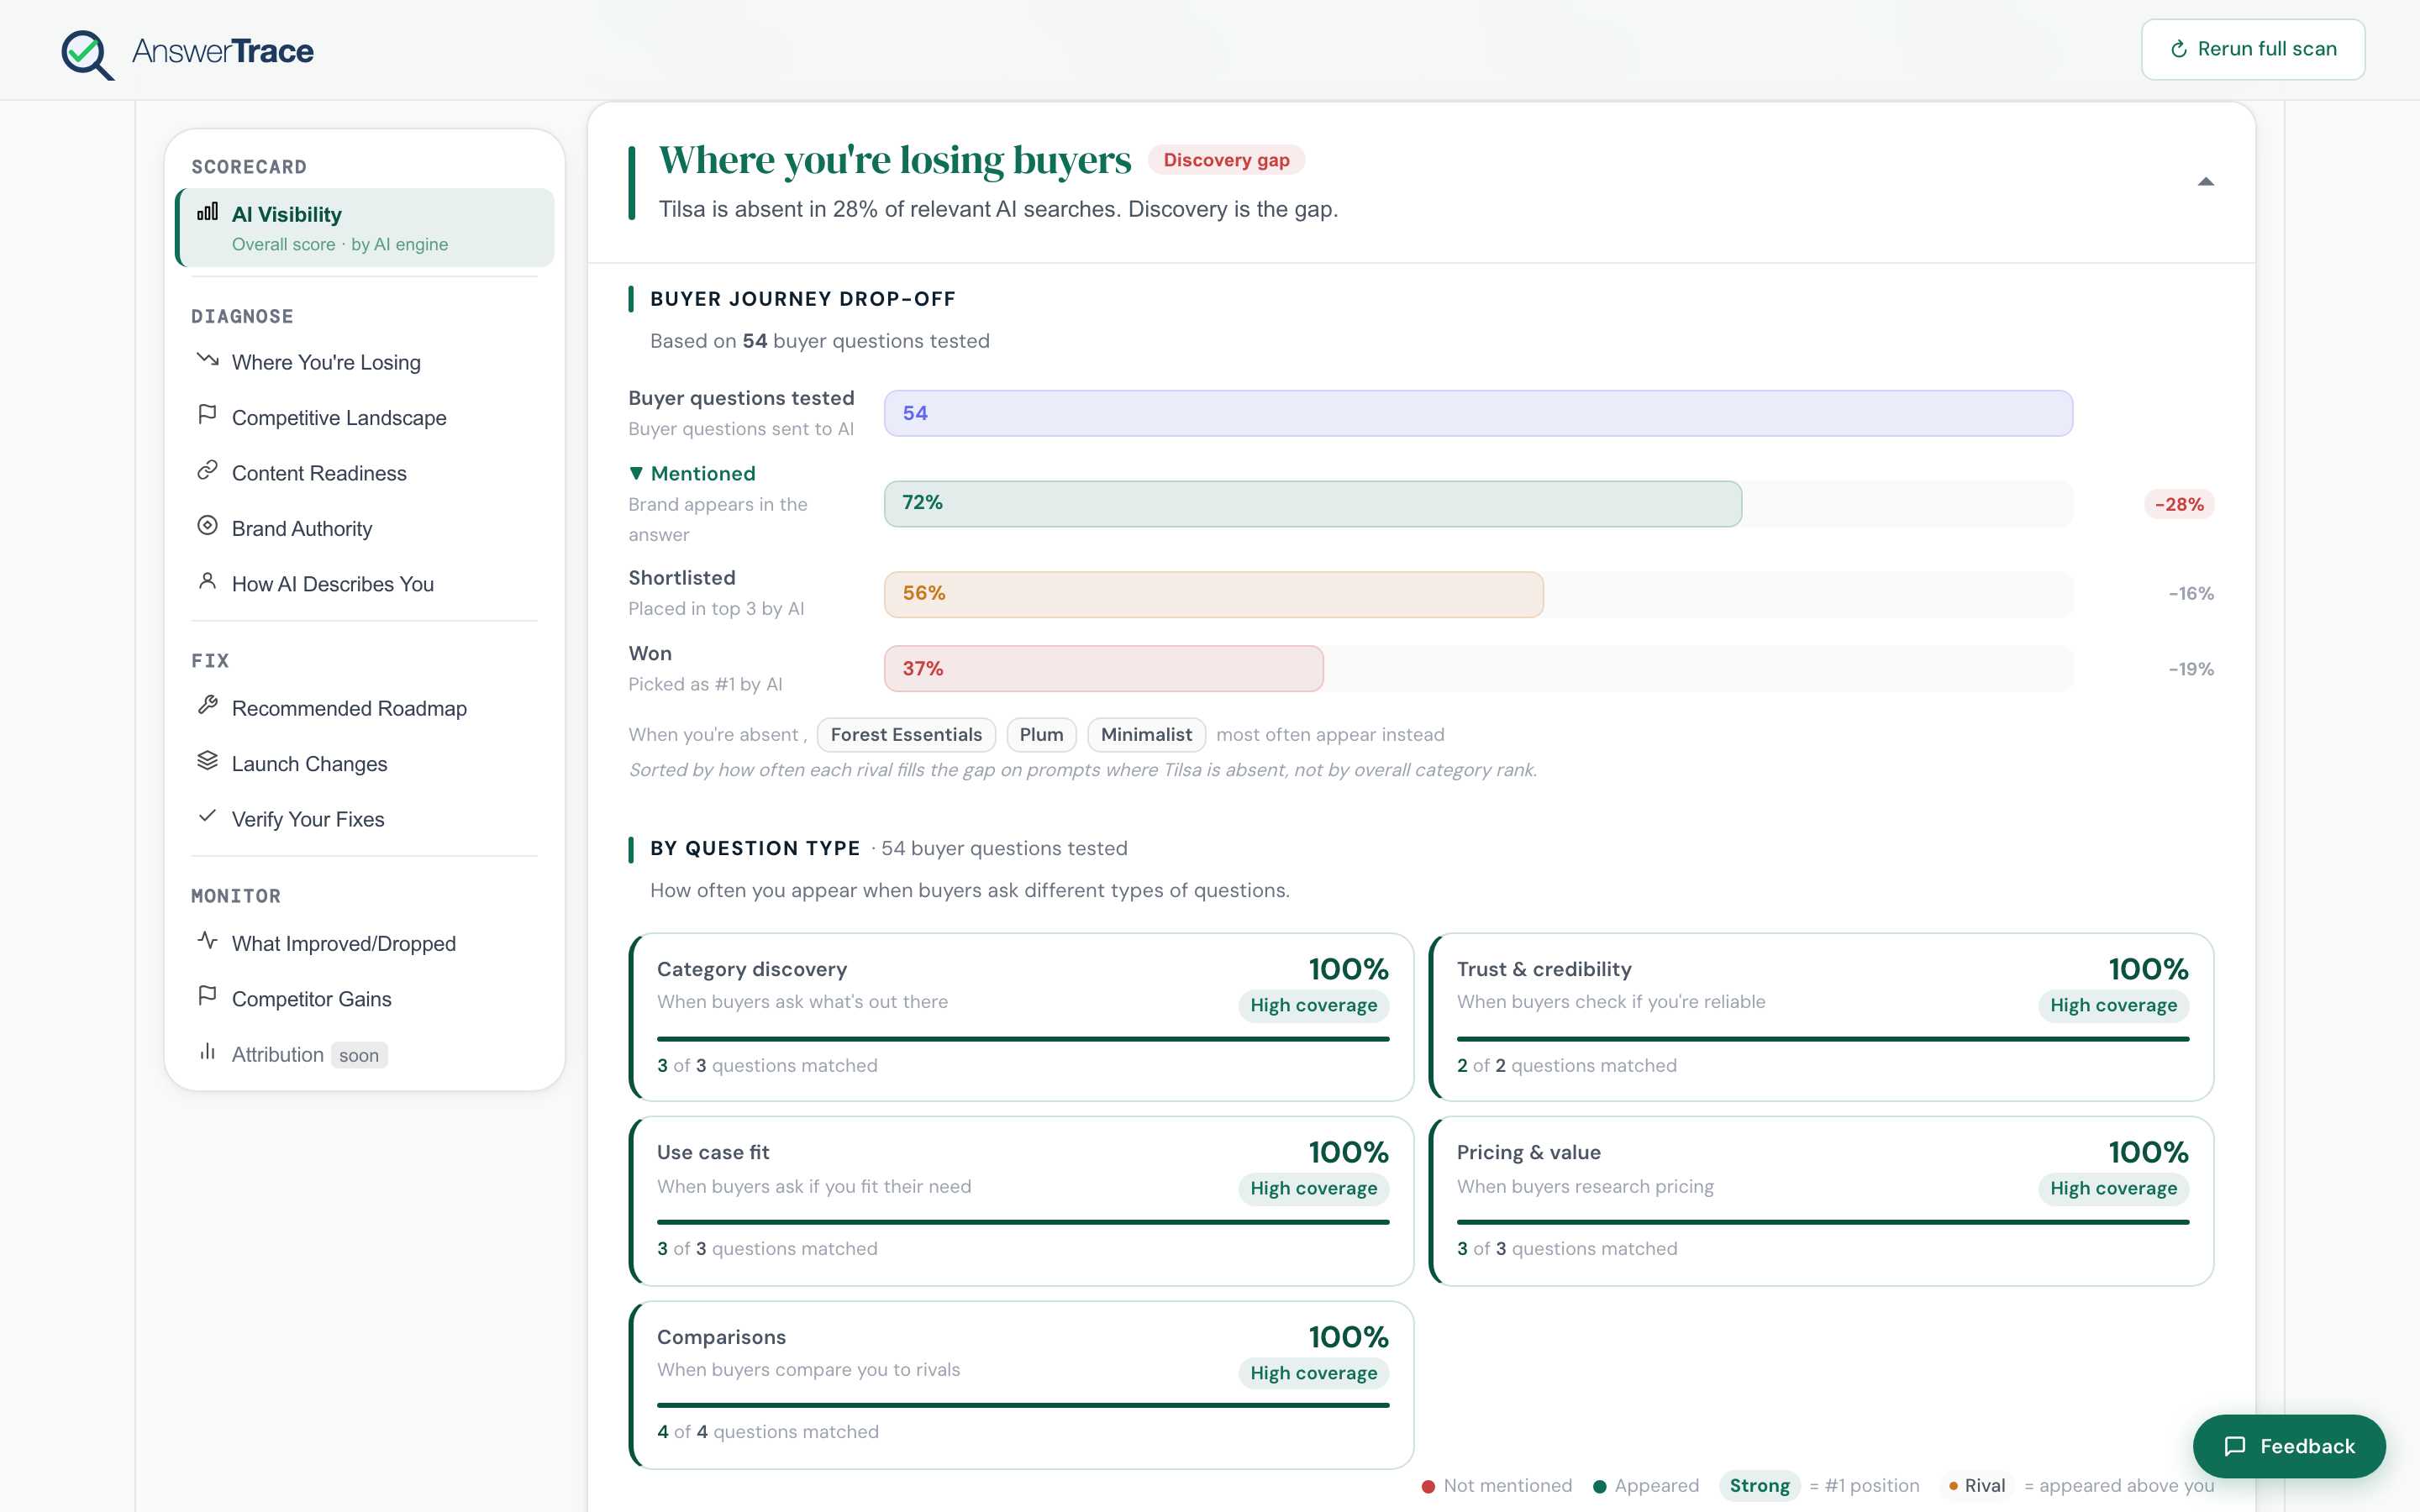The width and height of the screenshot is (2420, 1512).
Task: Click the Attribution chart icon
Action: coord(207,1051)
